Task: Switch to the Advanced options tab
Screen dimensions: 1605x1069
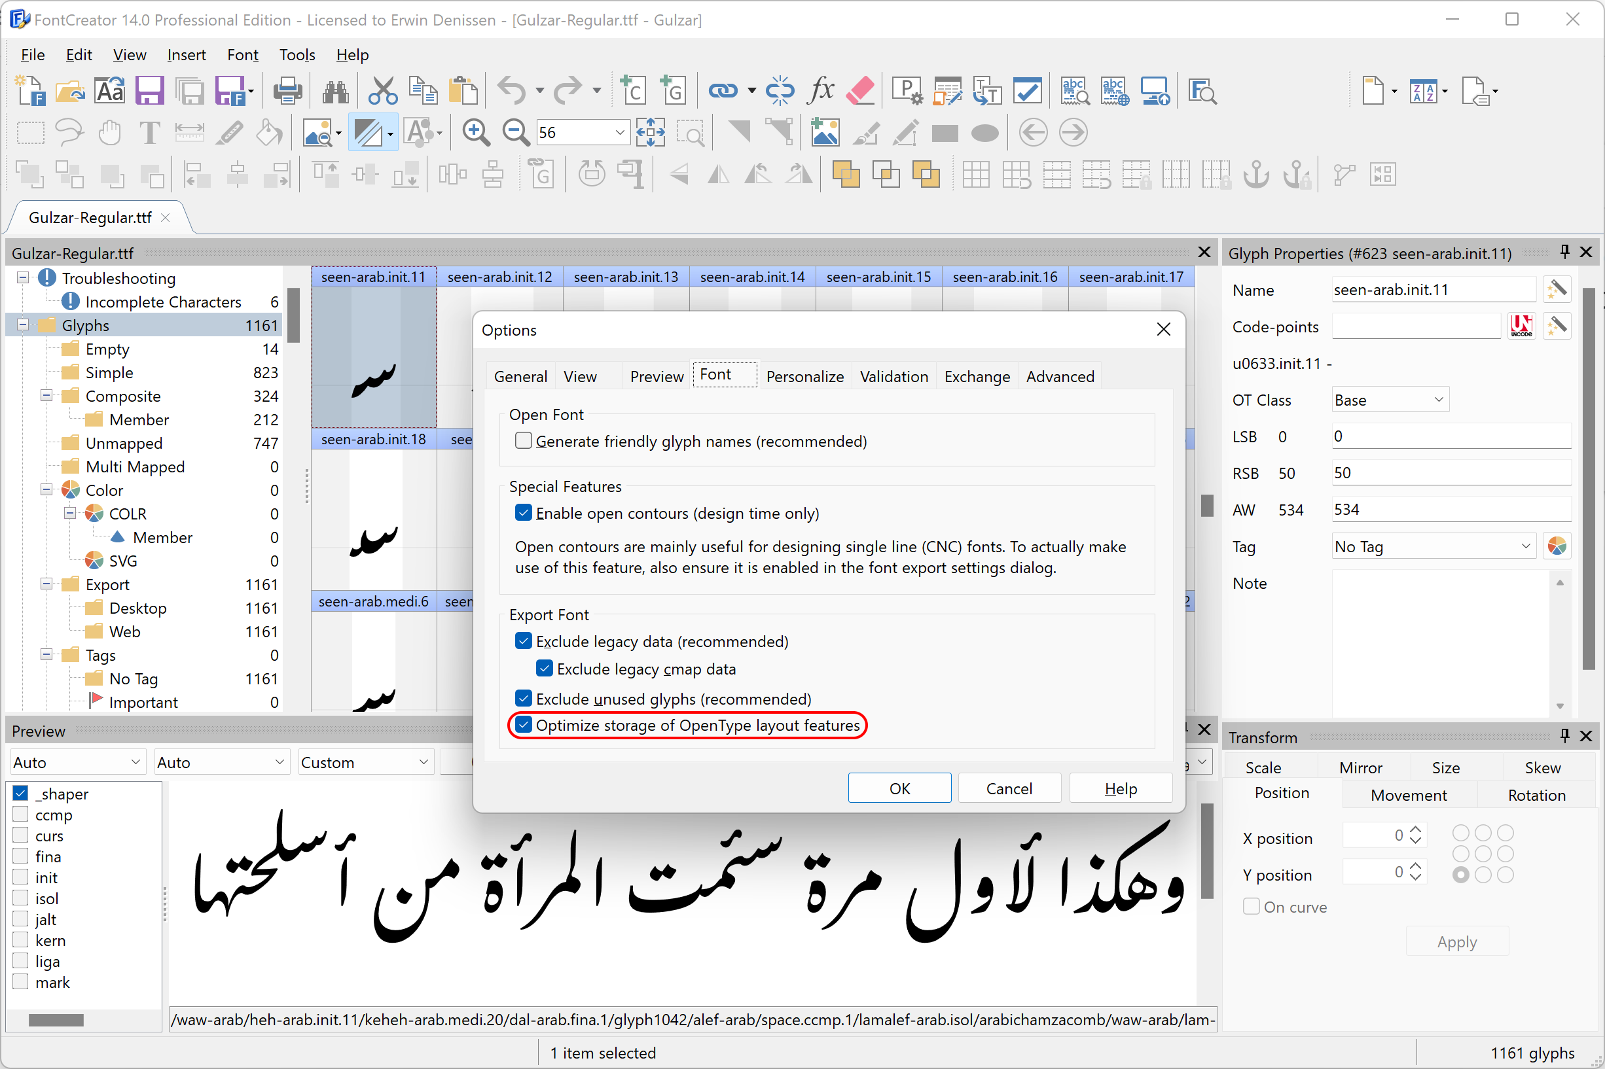Action: (x=1059, y=376)
